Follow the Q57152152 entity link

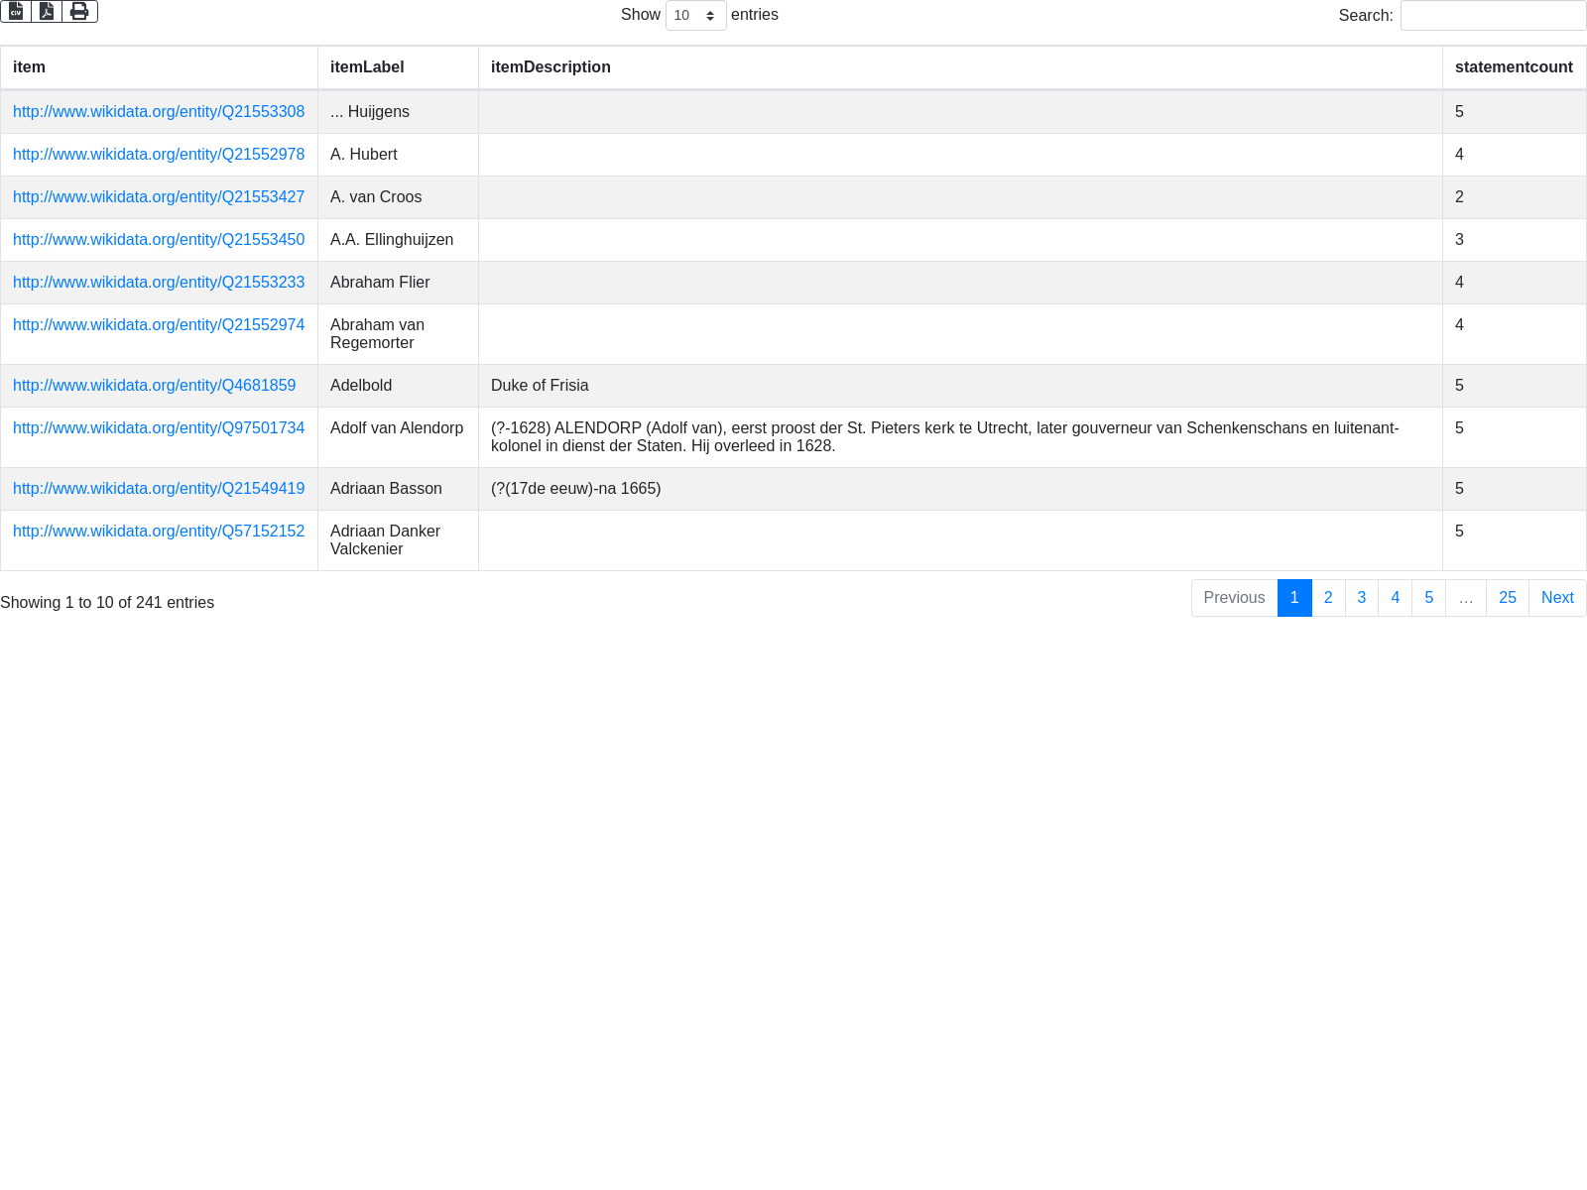click(159, 532)
